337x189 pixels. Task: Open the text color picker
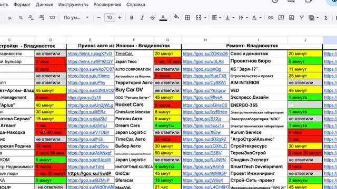pos(163,18)
